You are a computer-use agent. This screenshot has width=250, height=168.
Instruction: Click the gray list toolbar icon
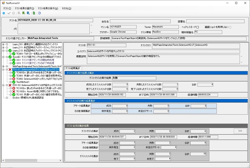tap(19, 13)
